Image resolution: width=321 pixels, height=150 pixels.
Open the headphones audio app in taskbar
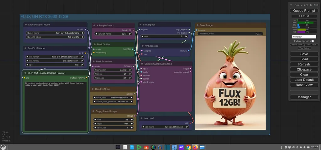click(x=160, y=147)
